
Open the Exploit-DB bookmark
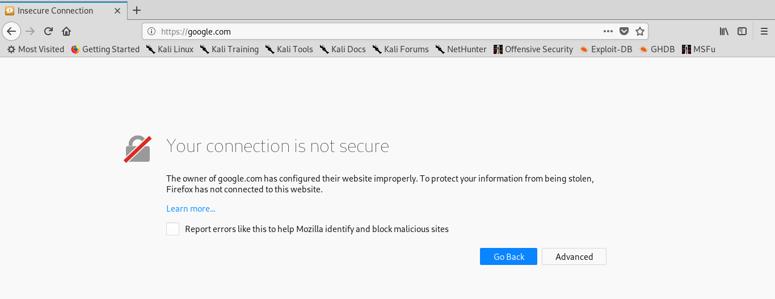(x=605, y=49)
